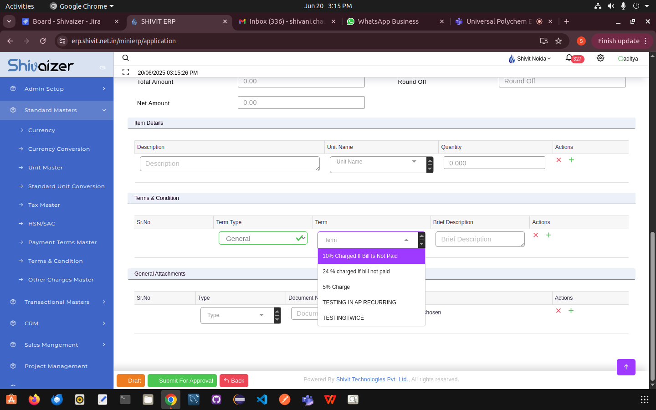Select '24 % charged if bill not paid'
The width and height of the screenshot is (656, 410).
(356, 272)
